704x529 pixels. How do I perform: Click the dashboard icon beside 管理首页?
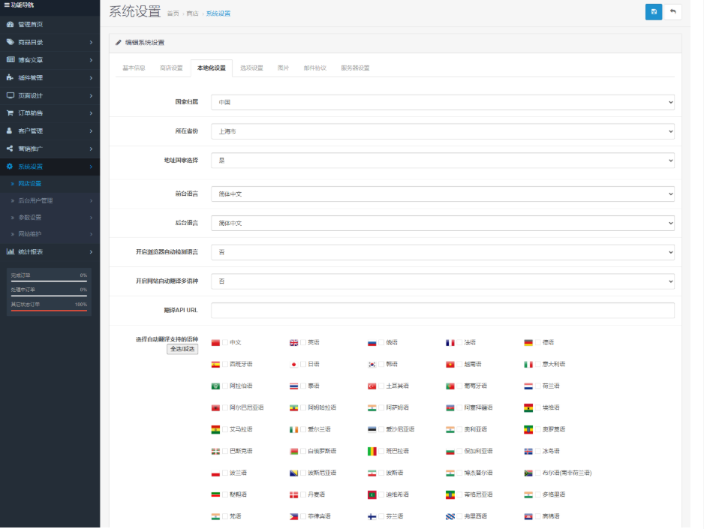pos(10,24)
